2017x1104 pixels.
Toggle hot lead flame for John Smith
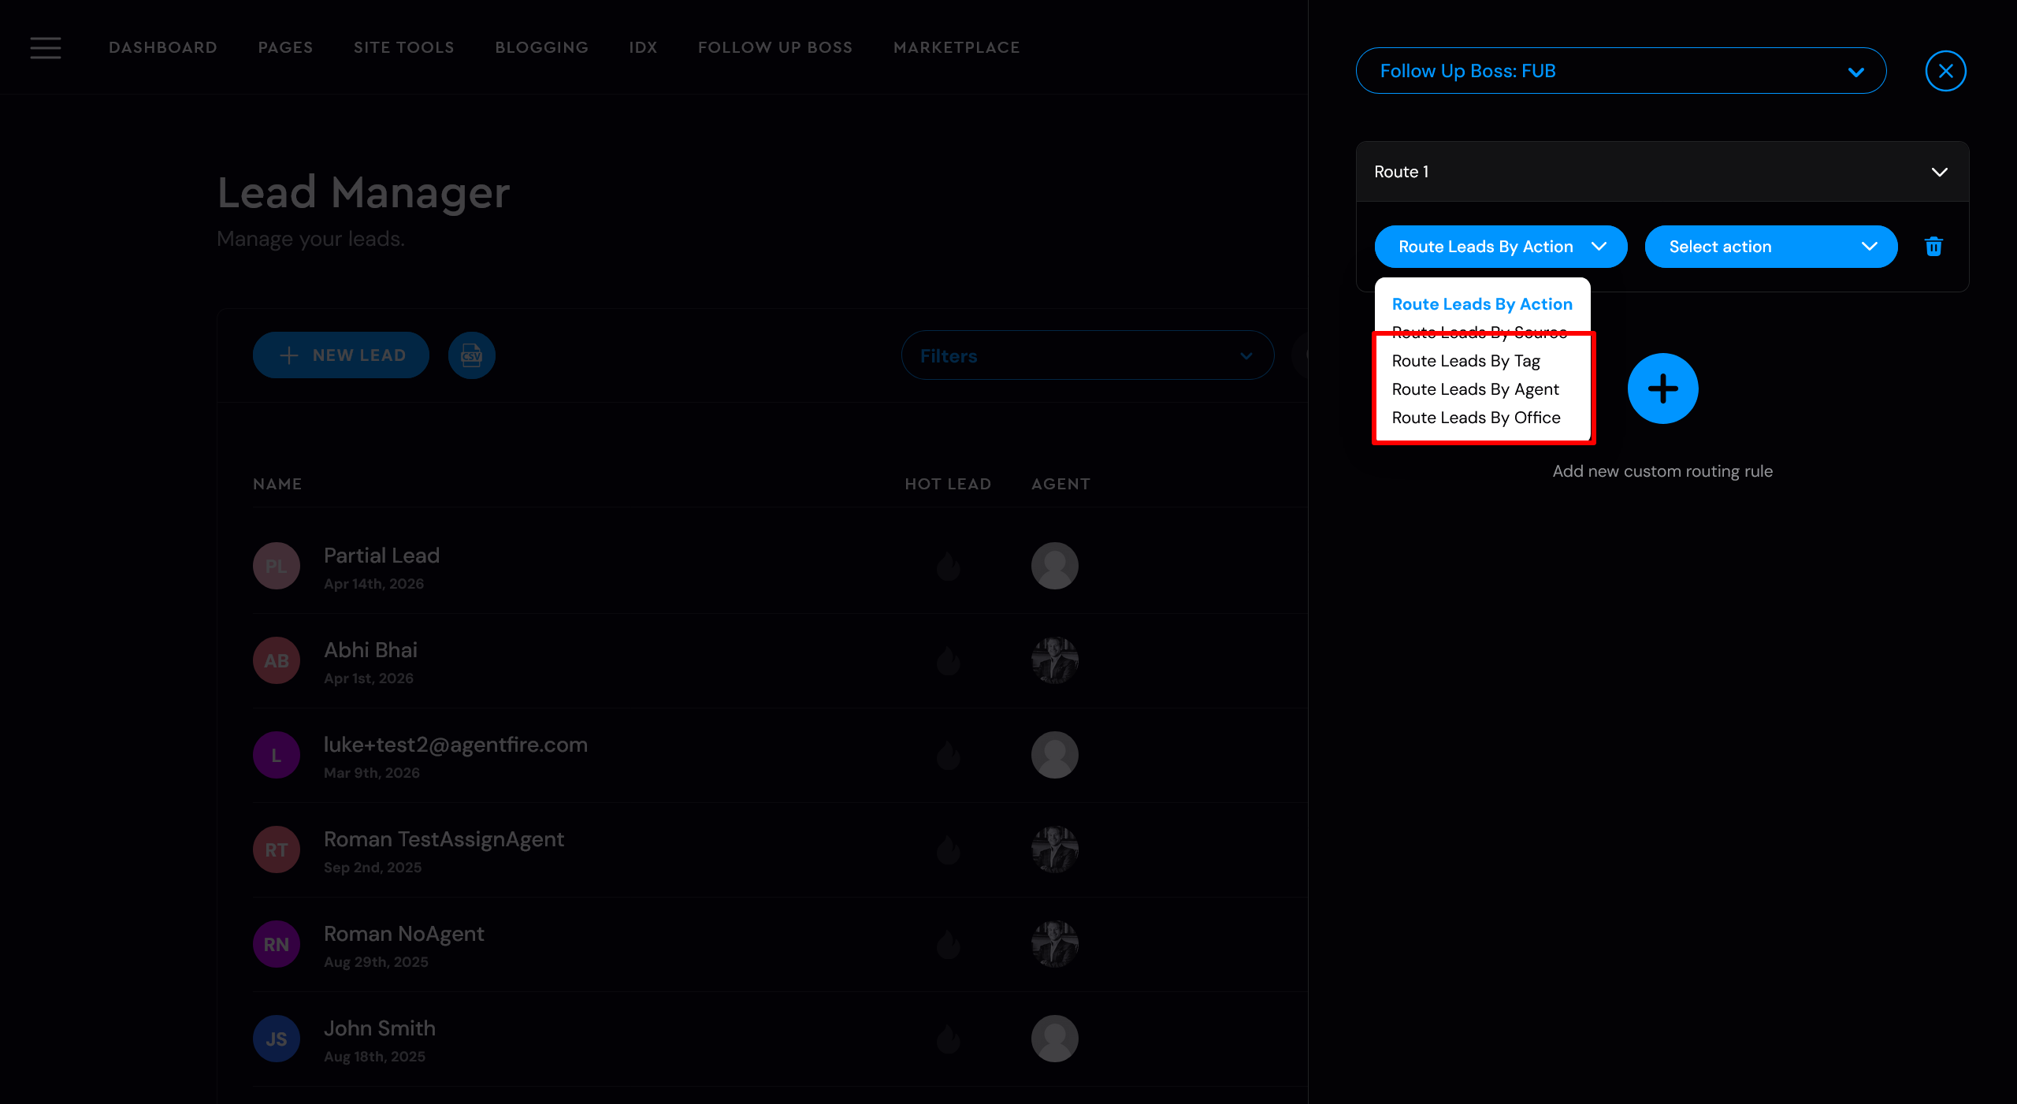click(x=948, y=1039)
